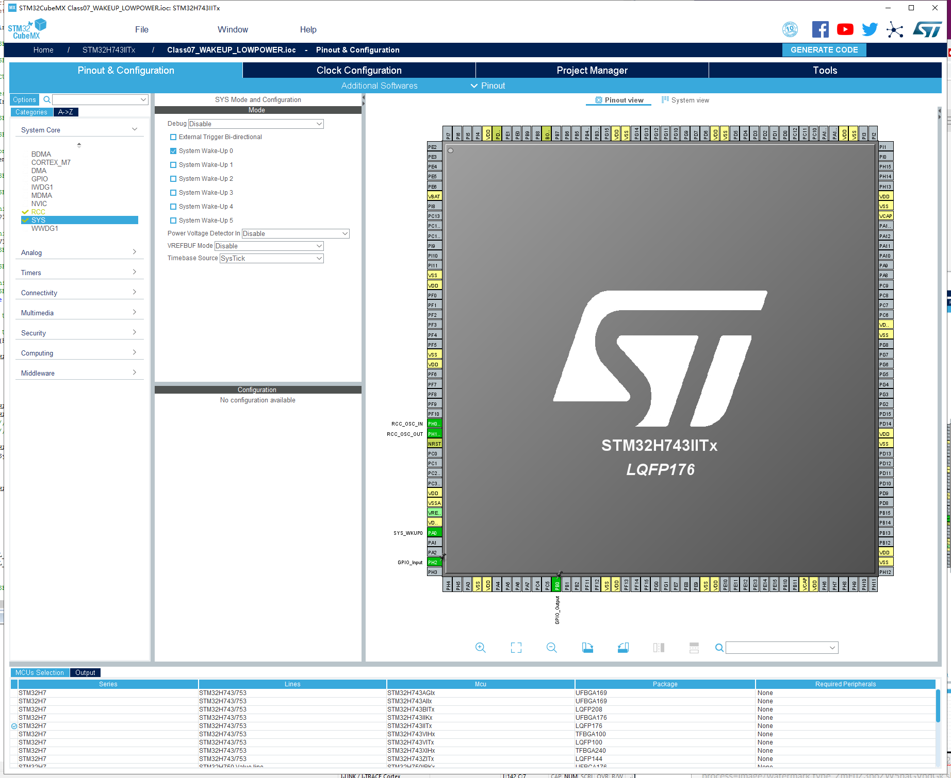Click the GENERATE CODE button

824,49
